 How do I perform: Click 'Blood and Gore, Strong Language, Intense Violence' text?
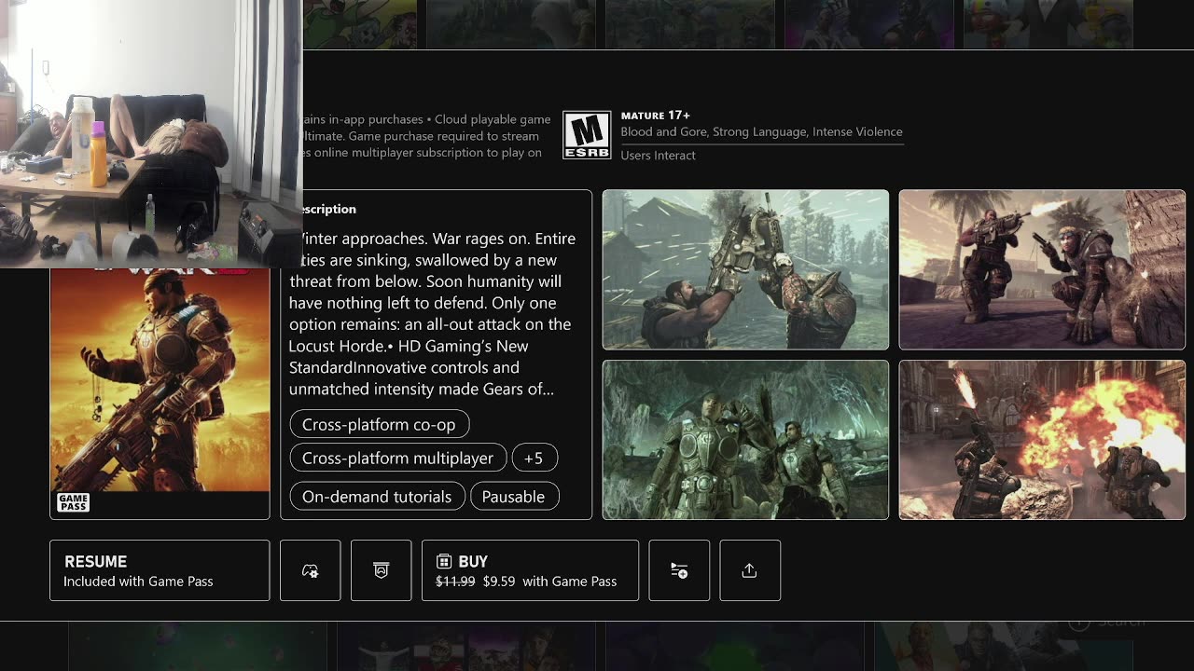(x=761, y=131)
